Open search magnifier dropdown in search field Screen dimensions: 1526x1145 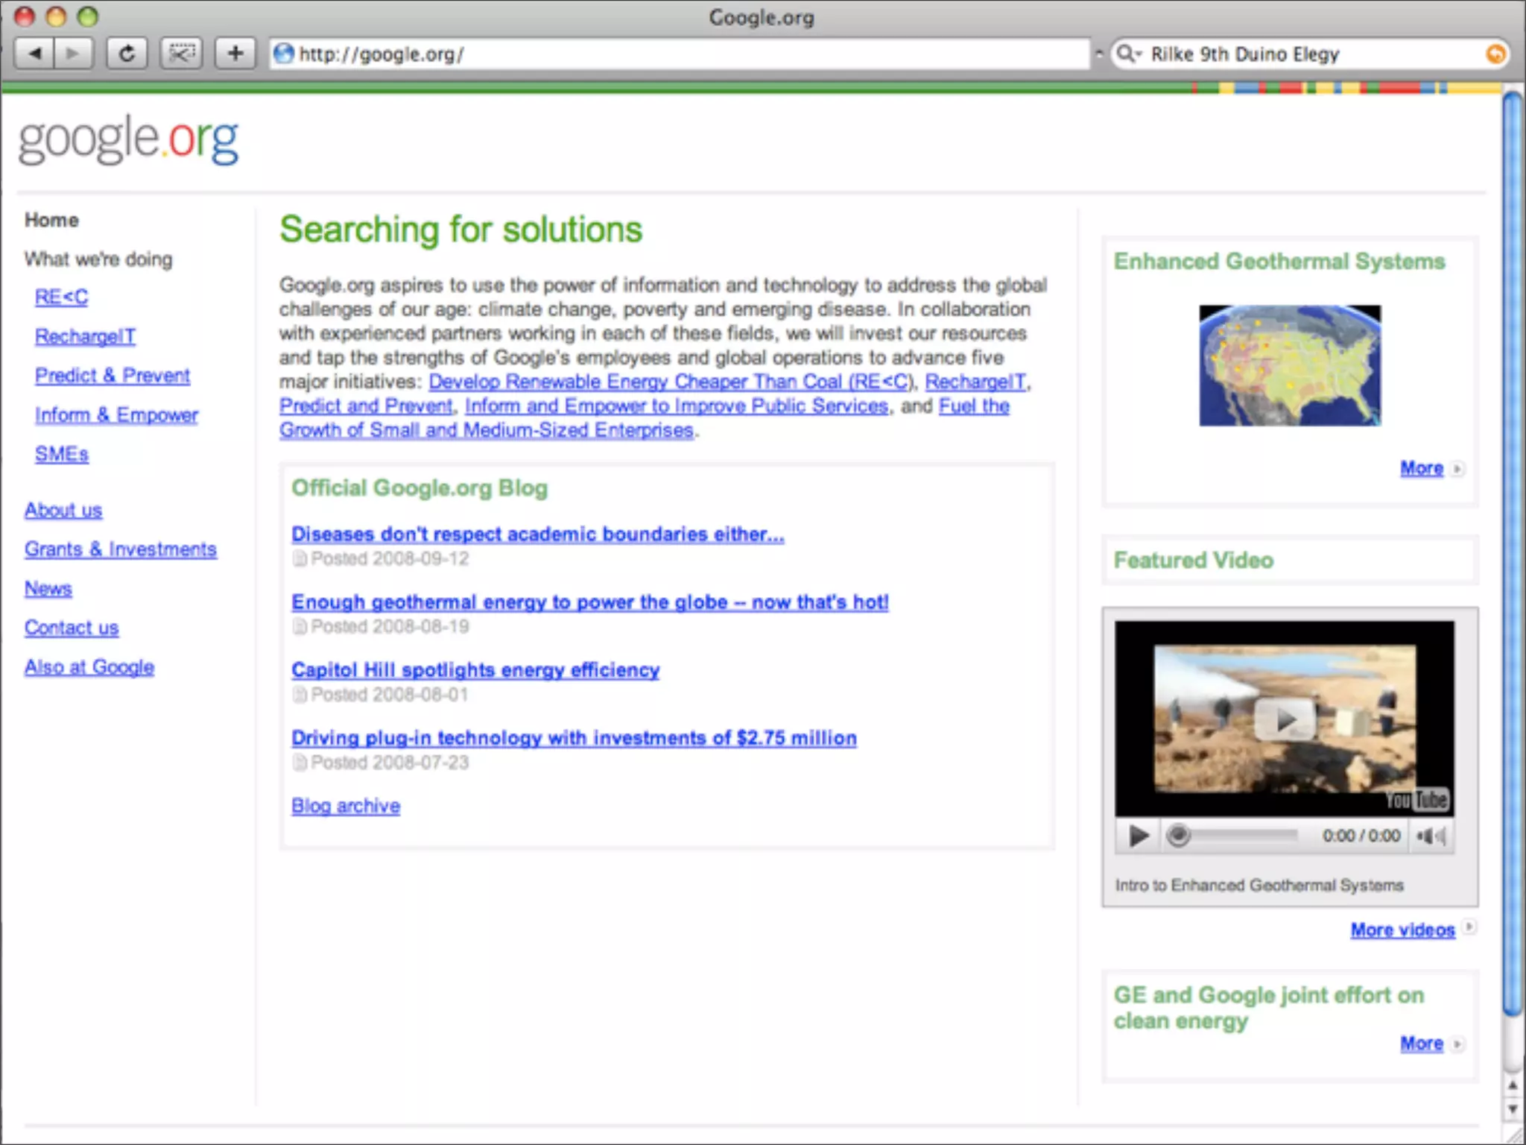1129,54
